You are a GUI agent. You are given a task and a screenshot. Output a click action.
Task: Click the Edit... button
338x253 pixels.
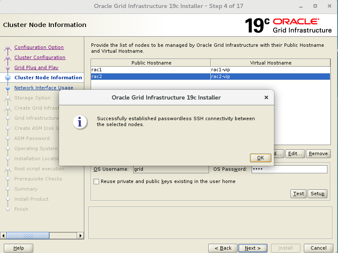pos(295,153)
